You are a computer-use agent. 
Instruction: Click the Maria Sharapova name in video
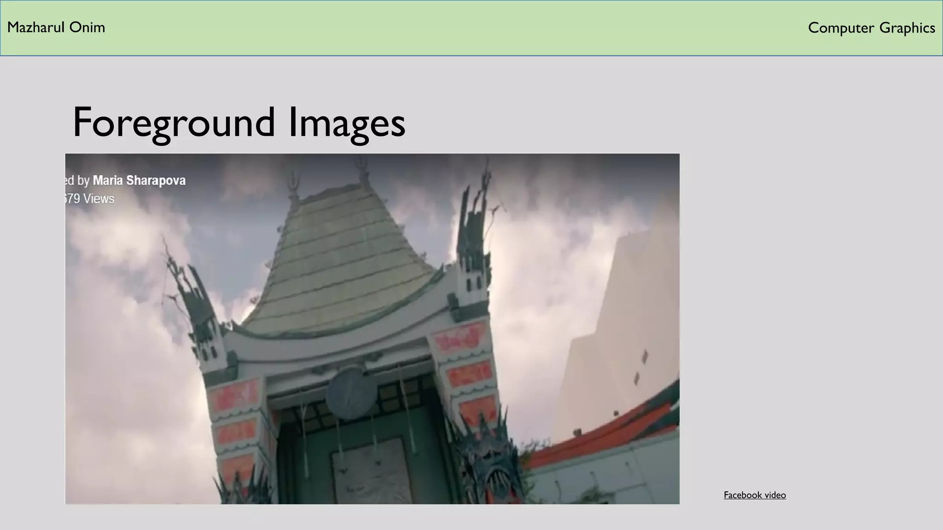pyautogui.click(x=139, y=180)
